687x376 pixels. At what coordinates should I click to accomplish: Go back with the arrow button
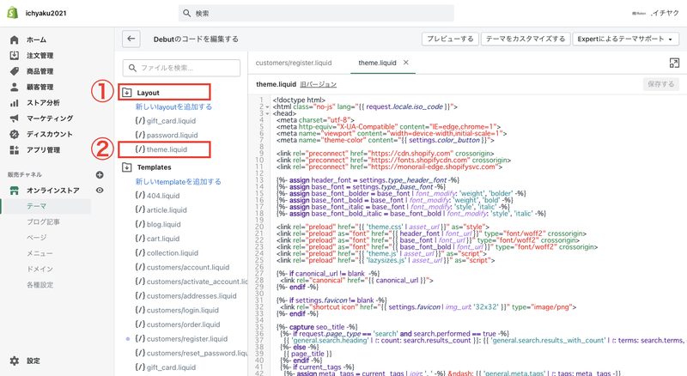(x=131, y=39)
